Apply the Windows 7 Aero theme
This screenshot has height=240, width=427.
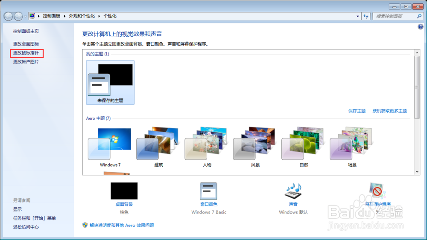tap(110, 147)
